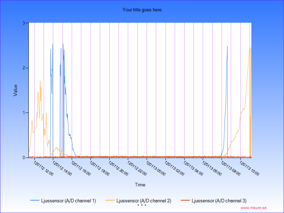Click the 'Time' x-axis label
Image resolution: width=284 pixels, height=213 pixels.
140,185
